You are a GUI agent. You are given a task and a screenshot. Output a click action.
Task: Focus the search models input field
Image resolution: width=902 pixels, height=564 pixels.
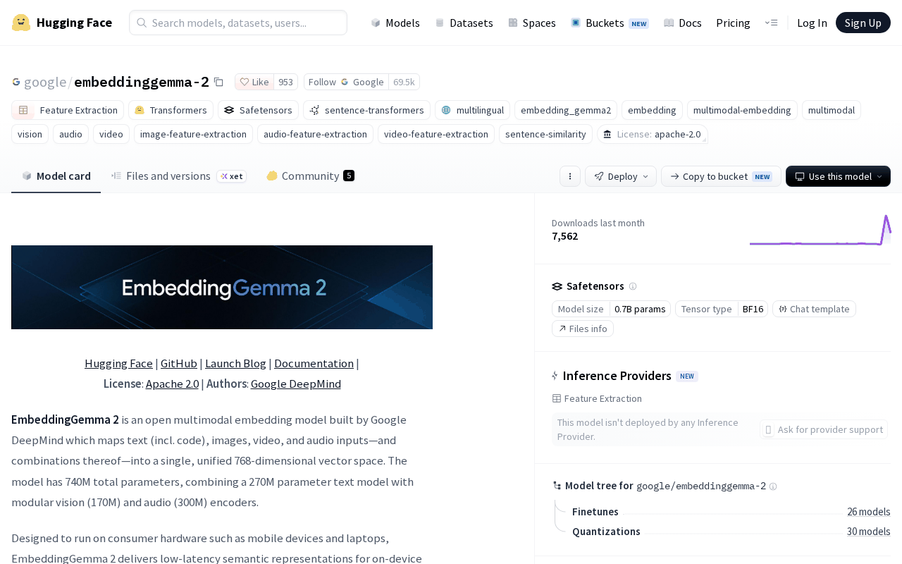pyautogui.click(x=238, y=23)
